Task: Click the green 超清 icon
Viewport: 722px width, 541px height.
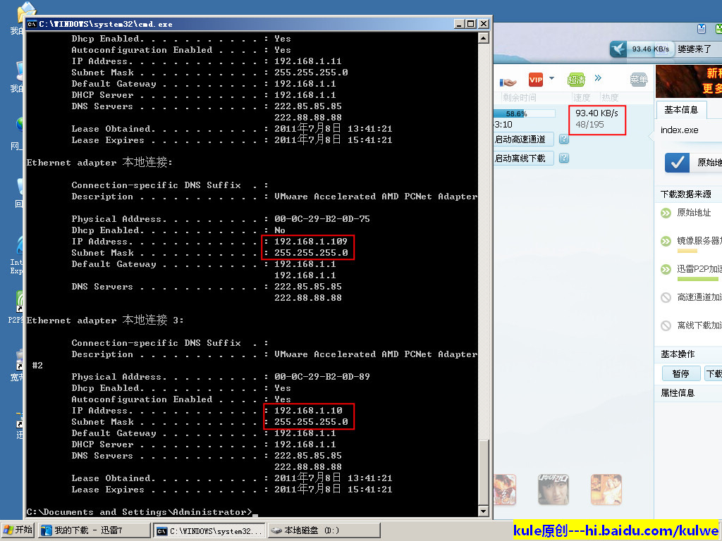Action: (576, 80)
